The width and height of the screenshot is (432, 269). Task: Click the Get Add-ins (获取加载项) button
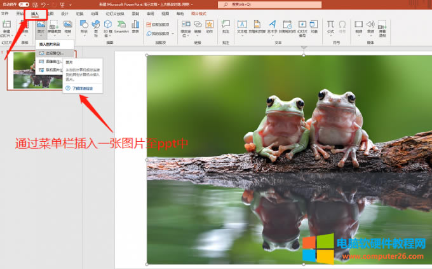tap(159, 24)
